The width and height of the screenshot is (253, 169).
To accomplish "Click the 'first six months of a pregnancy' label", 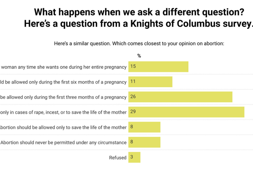I will (64, 82).
